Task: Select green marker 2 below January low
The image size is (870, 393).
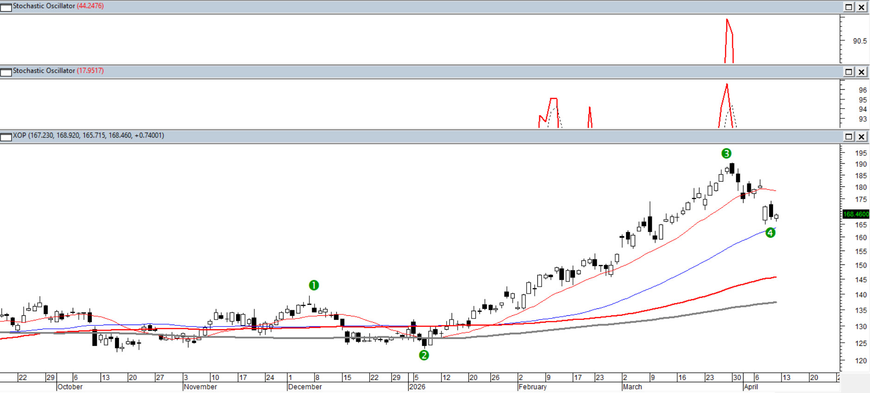Action: pyautogui.click(x=424, y=355)
